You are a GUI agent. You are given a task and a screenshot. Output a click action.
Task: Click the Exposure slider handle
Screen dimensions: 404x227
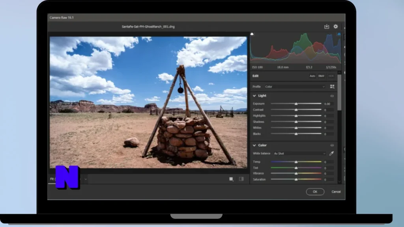(x=296, y=104)
